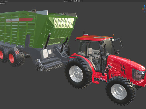Open the snapping options dropdown
Screen dimensions: 146x109
click(x=77, y=1)
